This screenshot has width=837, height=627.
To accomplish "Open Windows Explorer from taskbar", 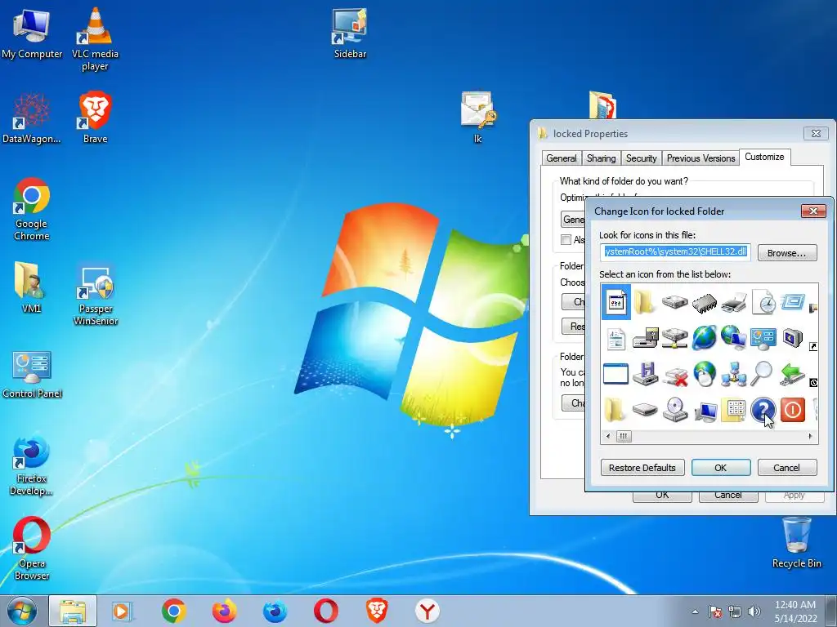I will [x=73, y=611].
